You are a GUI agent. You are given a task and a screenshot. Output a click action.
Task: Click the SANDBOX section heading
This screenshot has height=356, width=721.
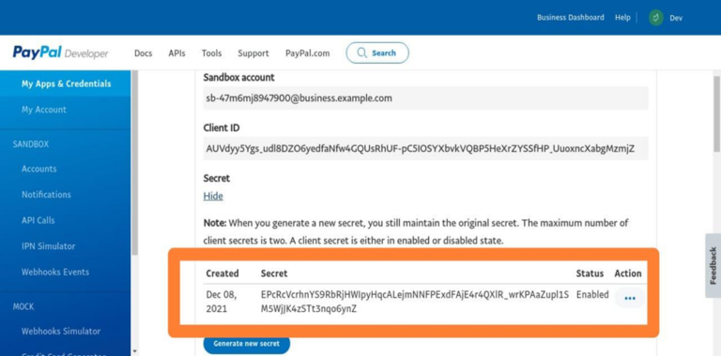click(x=30, y=144)
